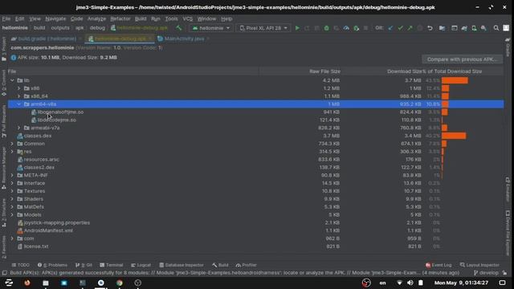Screen dimensions: 514x289
Task: Click the Stop icon in the toolbar
Action: pos(366,28)
